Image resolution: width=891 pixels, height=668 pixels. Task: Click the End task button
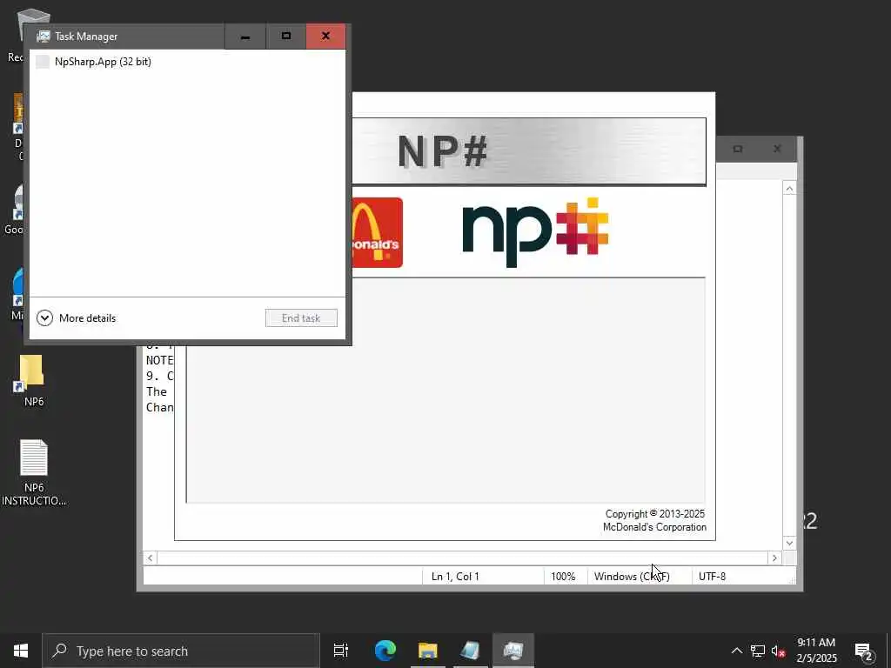[301, 318]
